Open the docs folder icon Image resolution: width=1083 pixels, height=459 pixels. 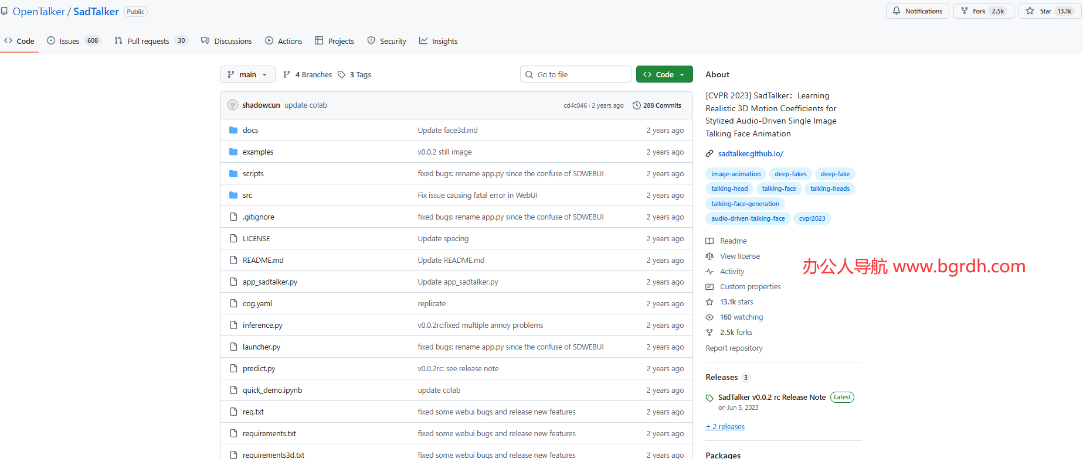pos(233,130)
